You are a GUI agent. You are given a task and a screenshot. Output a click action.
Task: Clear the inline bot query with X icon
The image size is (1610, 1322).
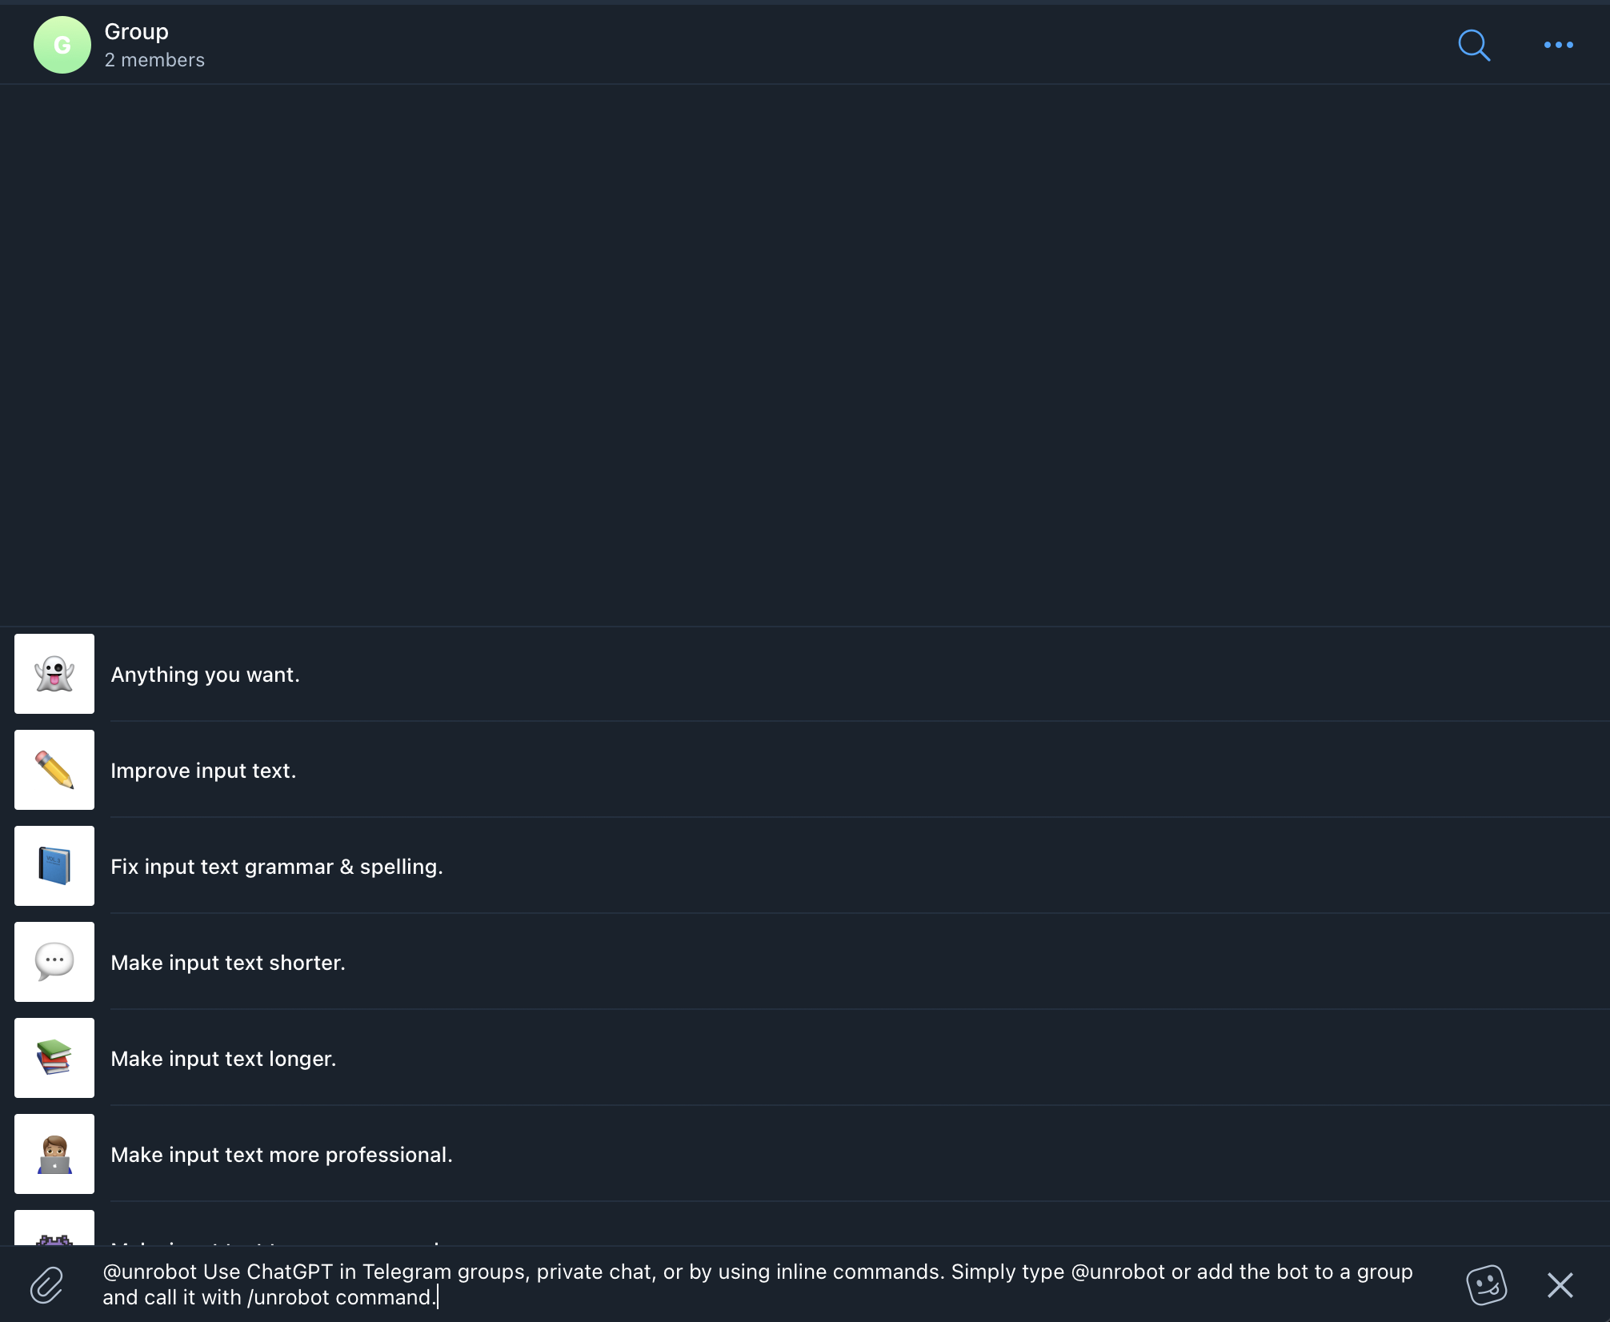pos(1560,1285)
